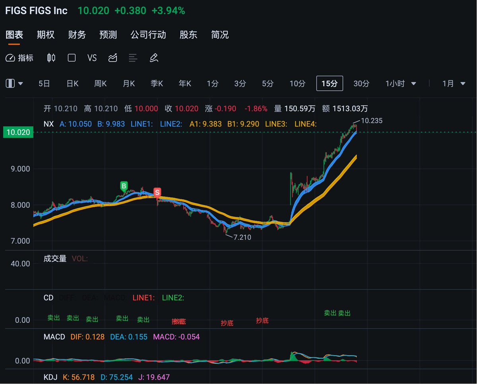The height and width of the screenshot is (384, 477).
Task: Click the FIGS FIGS Inc title
Action: tap(36, 11)
